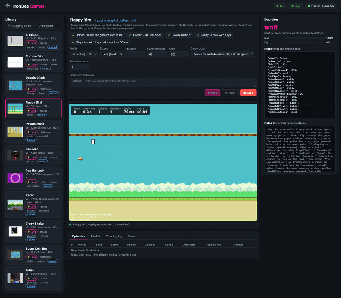
Task: Open the Game clock dropdown
Action: (x=222, y=54)
